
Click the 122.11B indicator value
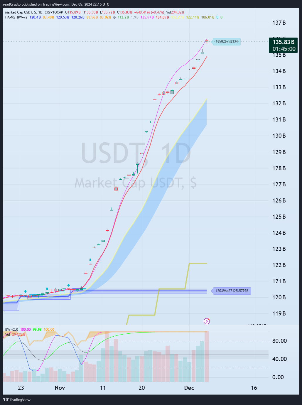[x=193, y=17]
